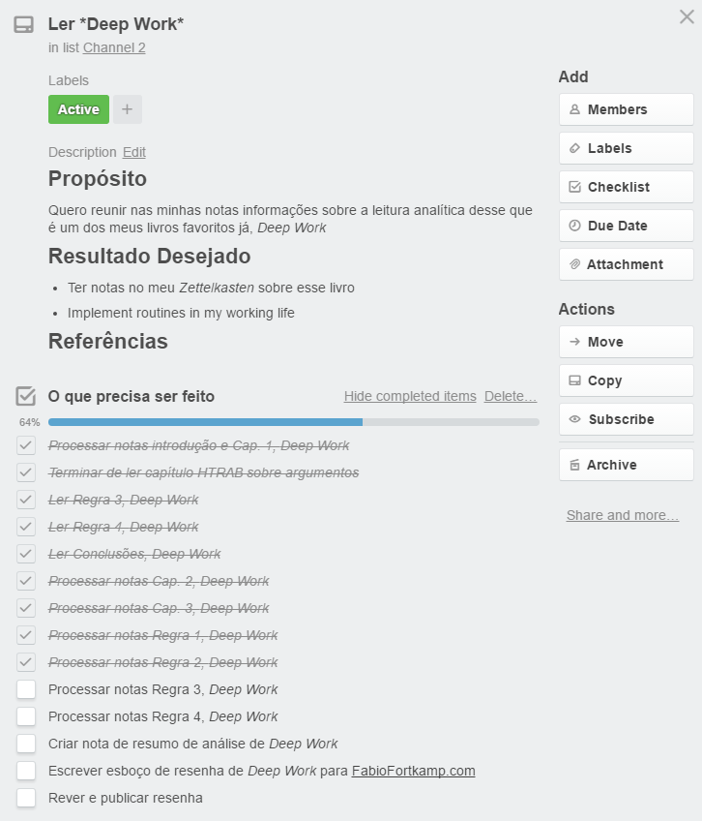Copy the card with the Copy icon
702x821 pixels.
[577, 380]
